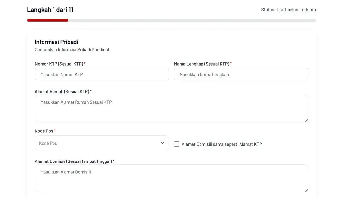The width and height of the screenshot is (344, 197).
Task: Click the red filled part of progress bar
Action: [x=48, y=20]
